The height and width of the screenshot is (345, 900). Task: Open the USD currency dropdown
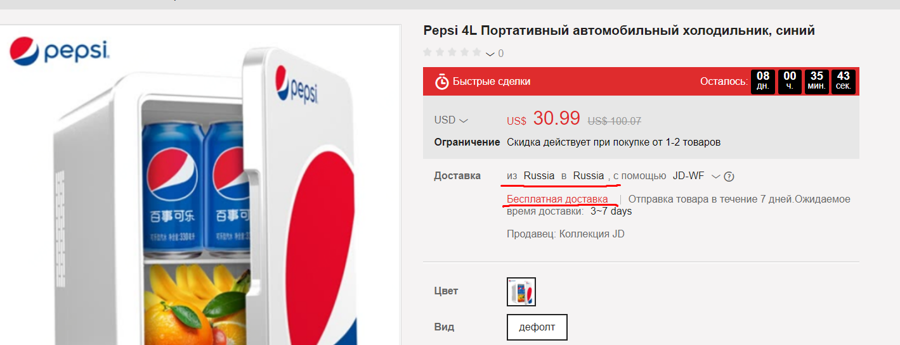(x=451, y=120)
